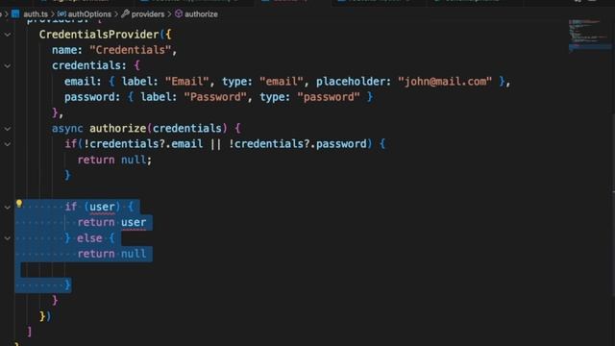The height and width of the screenshot is (346, 615).
Task: Fold the credentials: { object
Action: pyautogui.click(x=8, y=66)
